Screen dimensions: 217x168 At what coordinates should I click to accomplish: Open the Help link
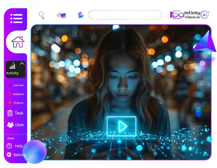pos(19,146)
